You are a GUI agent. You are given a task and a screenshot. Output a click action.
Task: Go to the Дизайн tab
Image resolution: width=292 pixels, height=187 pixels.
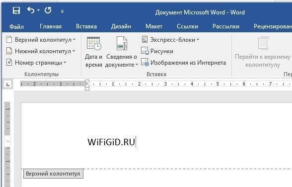point(121,26)
